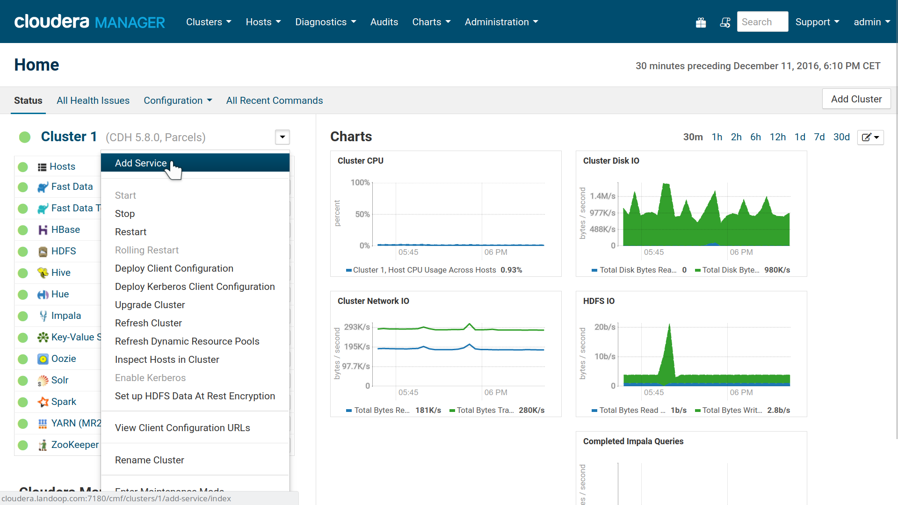Click the Oozie service icon
The width and height of the screenshot is (898, 505).
(43, 359)
